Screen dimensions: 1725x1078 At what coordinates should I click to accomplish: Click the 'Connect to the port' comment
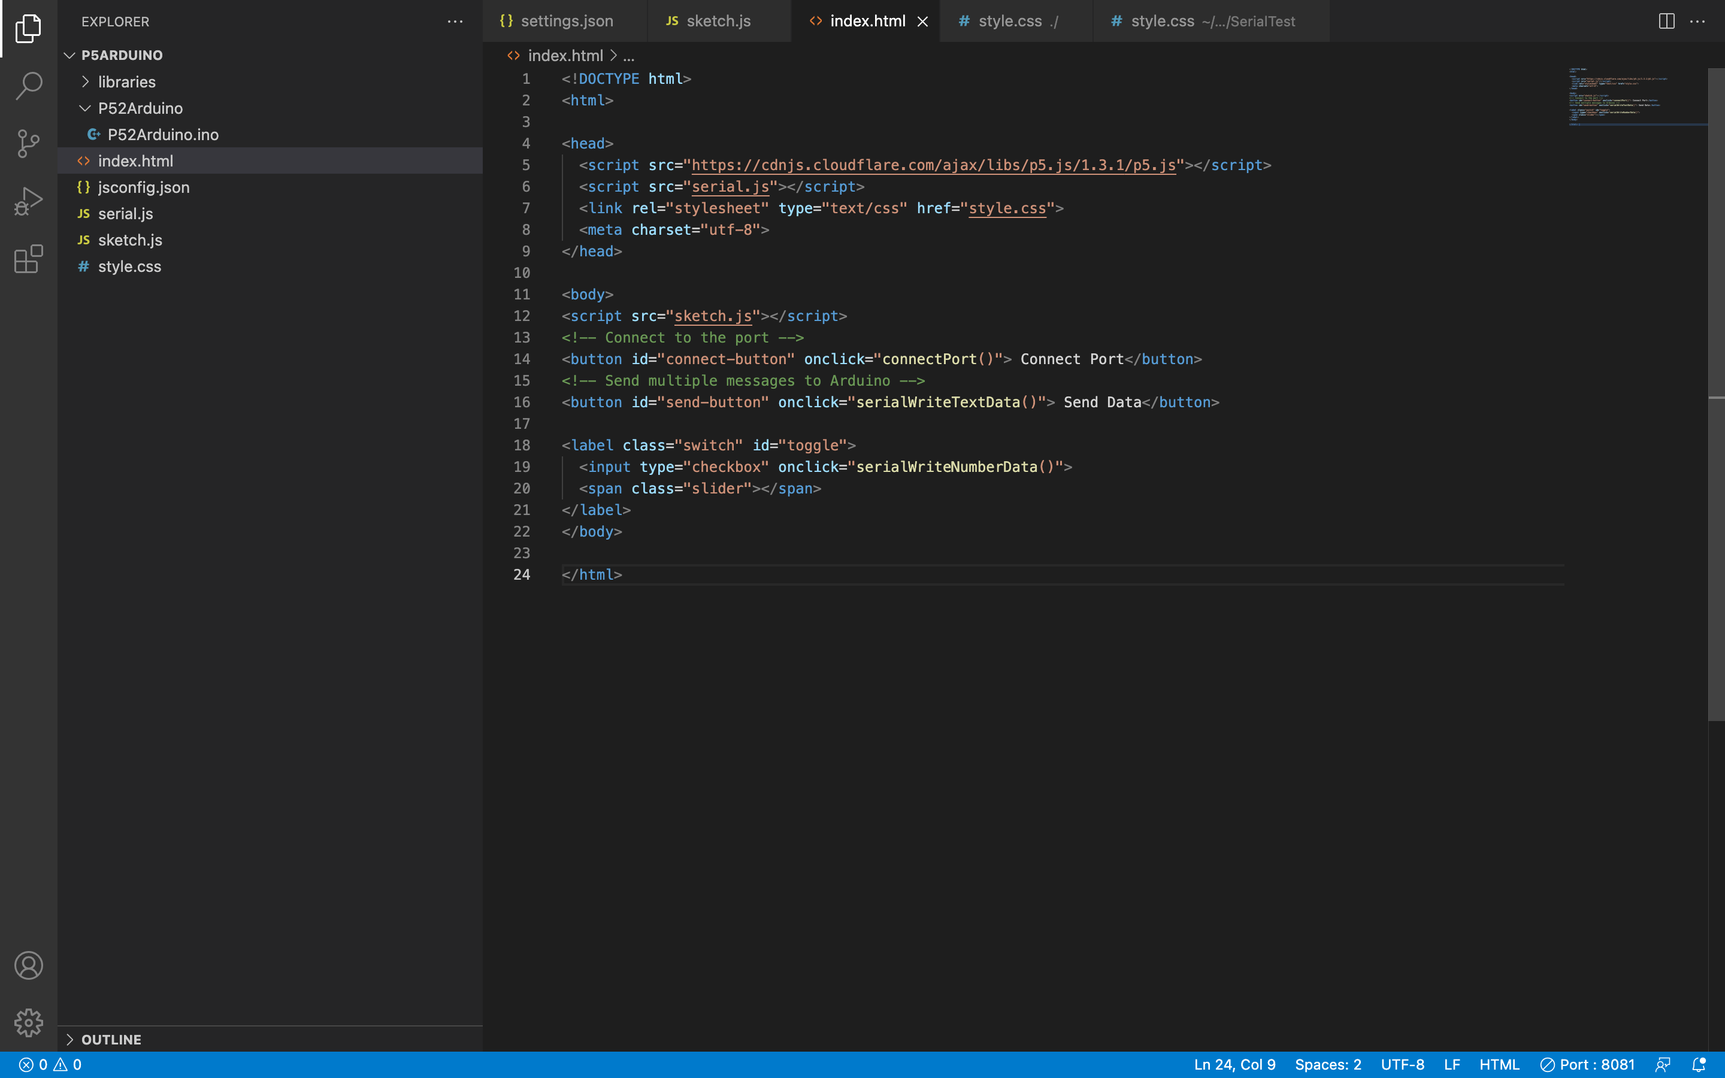click(682, 337)
